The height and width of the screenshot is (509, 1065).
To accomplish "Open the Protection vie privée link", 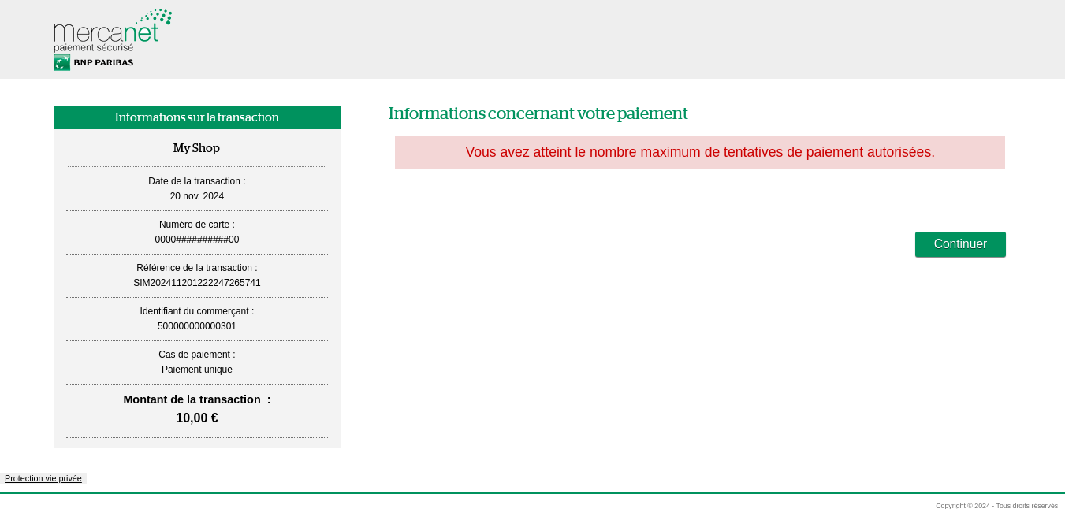I will (x=43, y=478).
